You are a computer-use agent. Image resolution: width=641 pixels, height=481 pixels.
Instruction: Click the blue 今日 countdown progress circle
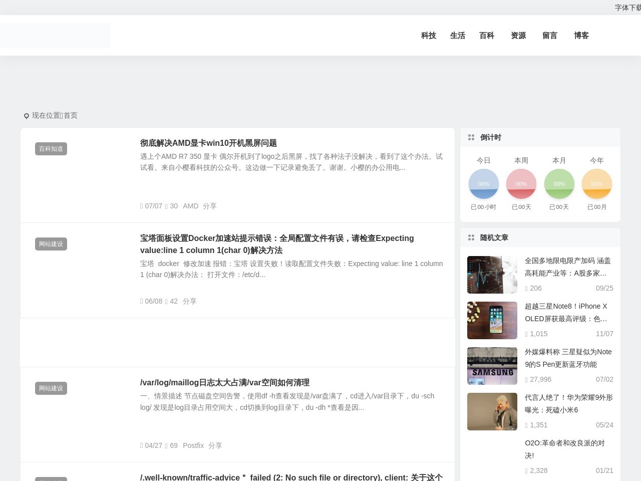(x=484, y=184)
